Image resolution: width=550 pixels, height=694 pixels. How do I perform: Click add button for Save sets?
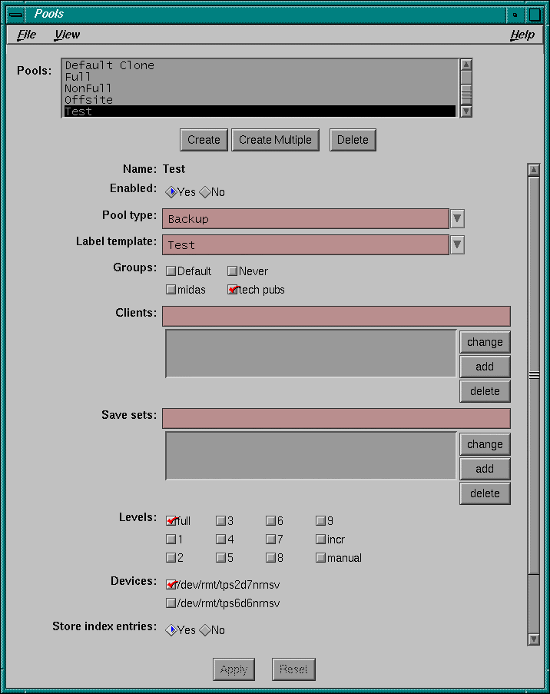click(485, 469)
